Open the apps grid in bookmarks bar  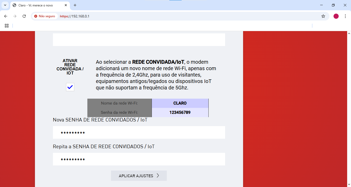point(7,26)
